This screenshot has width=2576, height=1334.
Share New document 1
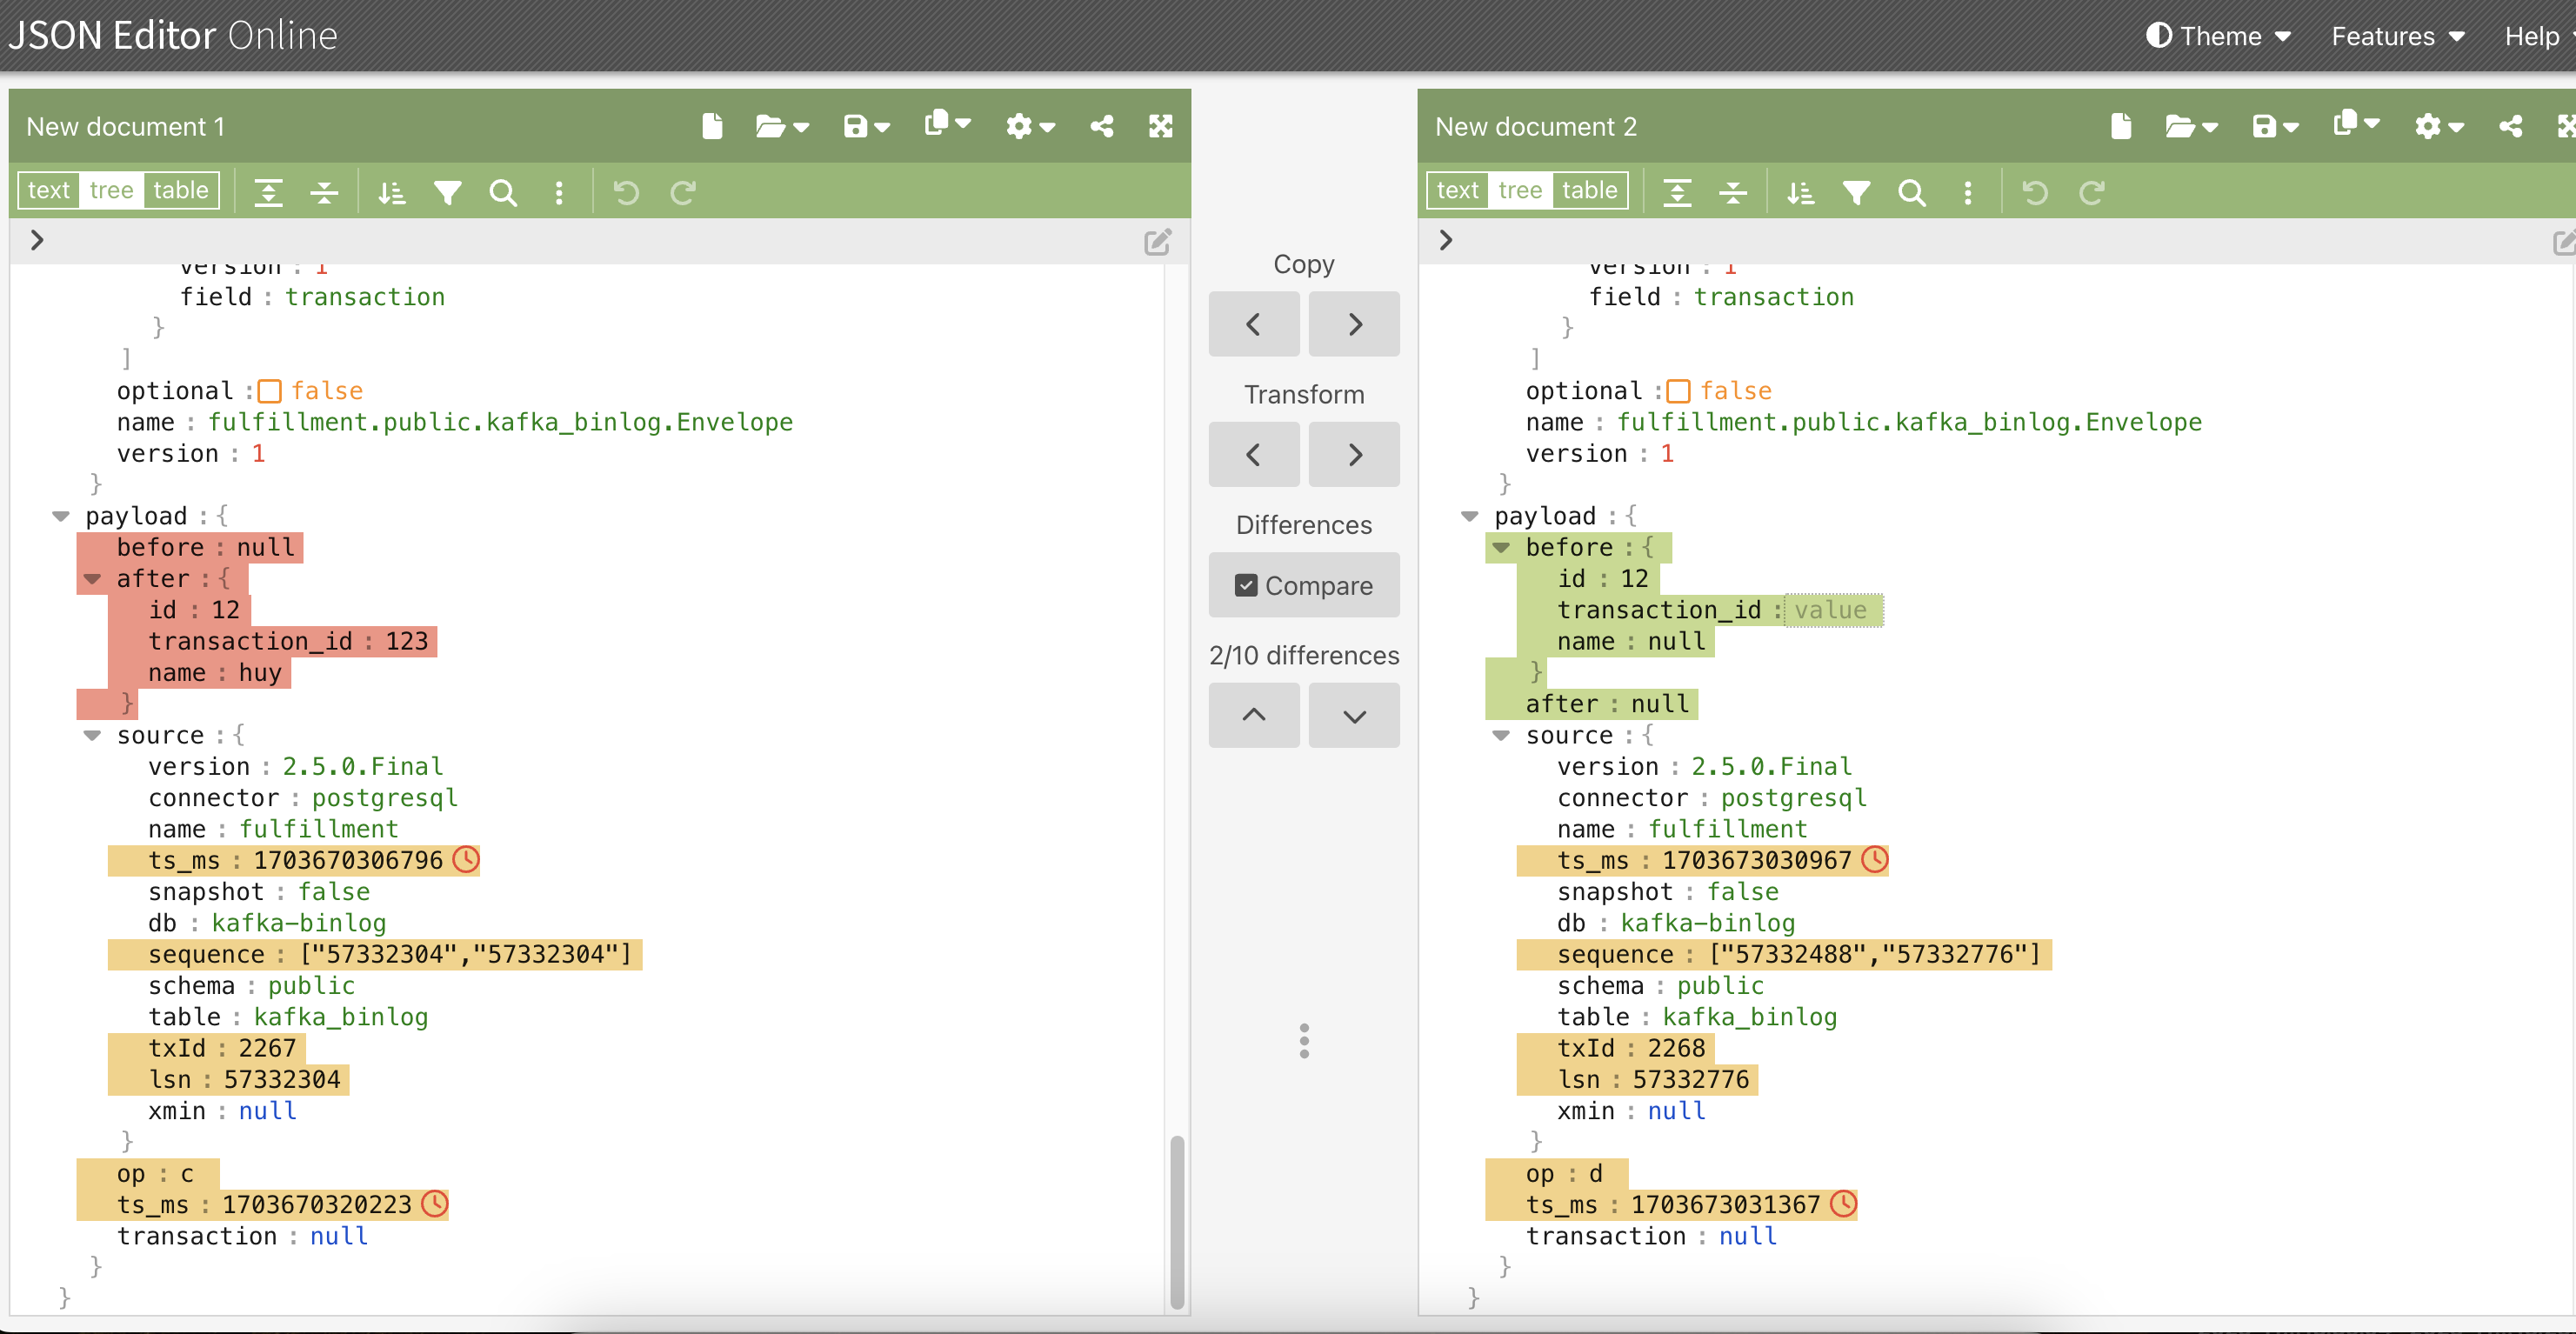click(x=1102, y=126)
